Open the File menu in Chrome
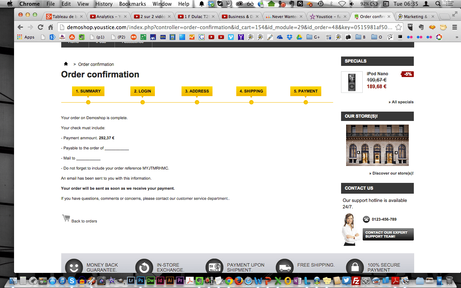 click(51, 4)
